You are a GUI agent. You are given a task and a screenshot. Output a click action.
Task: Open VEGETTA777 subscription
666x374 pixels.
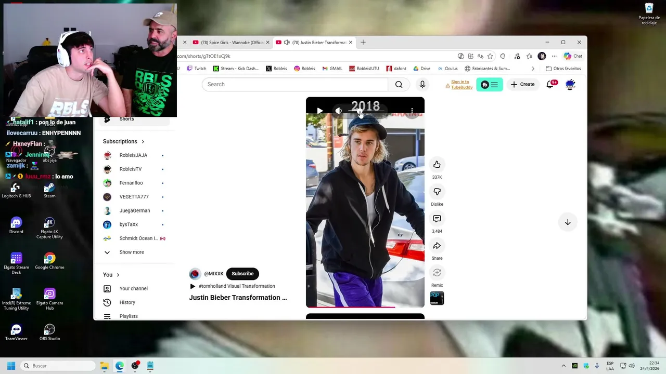[x=134, y=197]
